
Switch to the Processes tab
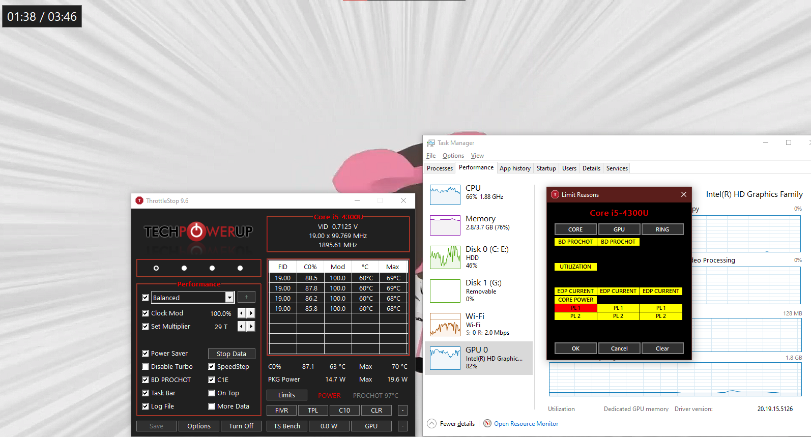[x=440, y=168]
